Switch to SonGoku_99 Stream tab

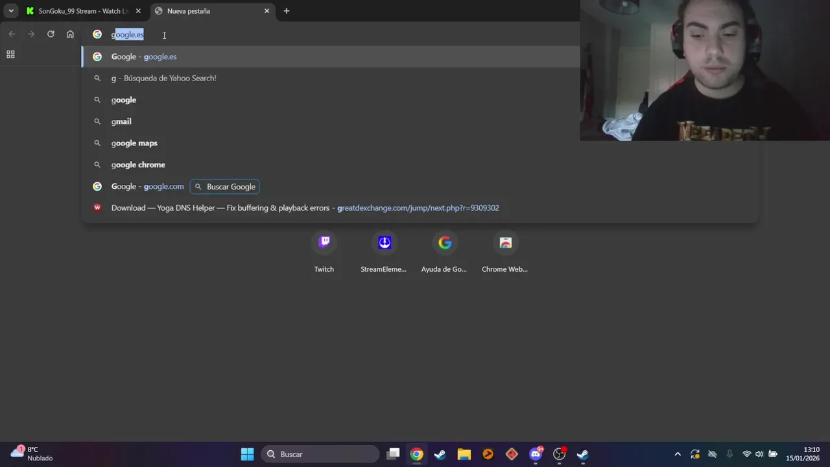[x=83, y=11]
